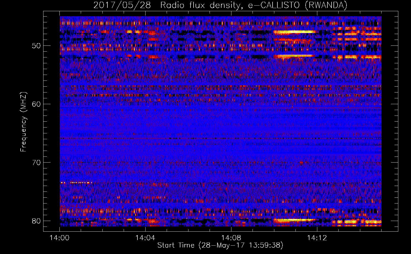
Task: Click the plot title 'Radio flux density, e-CALLISTO (RWANDA)'
Action: 254,5
